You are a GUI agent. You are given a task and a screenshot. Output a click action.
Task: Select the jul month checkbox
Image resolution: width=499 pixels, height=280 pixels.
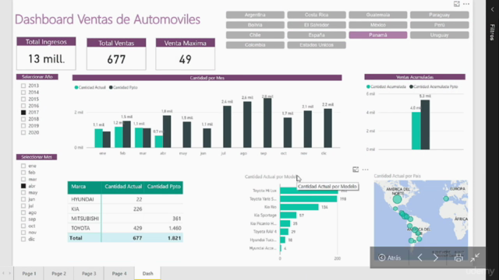[x=23, y=205]
